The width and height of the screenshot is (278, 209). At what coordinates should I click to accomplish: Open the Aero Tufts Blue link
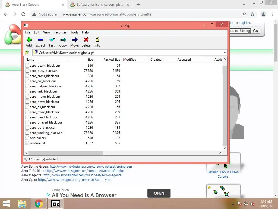point(85,171)
